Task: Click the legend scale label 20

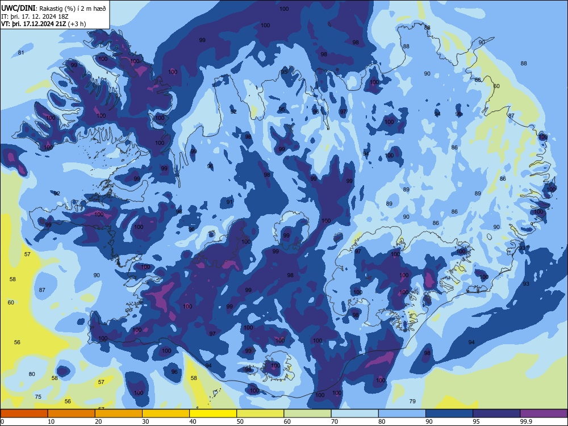Action: tap(98, 421)
